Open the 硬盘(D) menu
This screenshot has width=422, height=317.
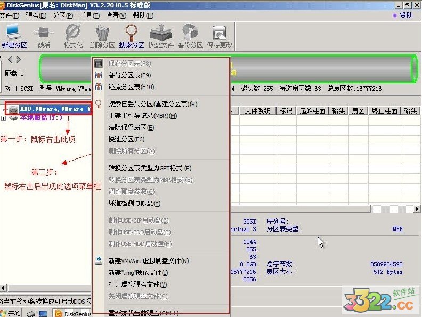(x=36, y=15)
